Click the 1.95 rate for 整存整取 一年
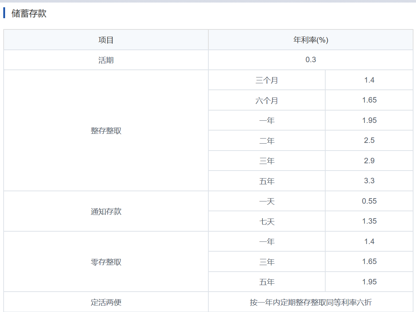Viewport: 416px width, 312px height. click(x=369, y=120)
